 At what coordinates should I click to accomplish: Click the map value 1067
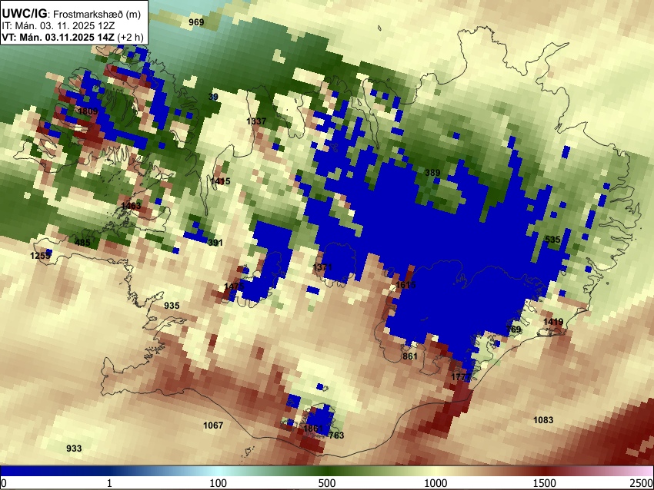coord(213,425)
